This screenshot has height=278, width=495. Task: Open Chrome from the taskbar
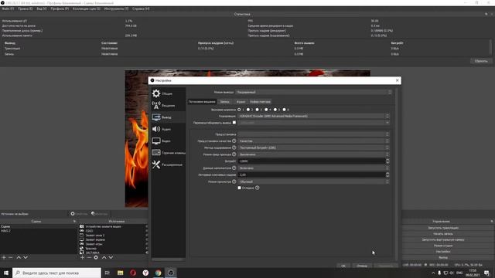158,273
